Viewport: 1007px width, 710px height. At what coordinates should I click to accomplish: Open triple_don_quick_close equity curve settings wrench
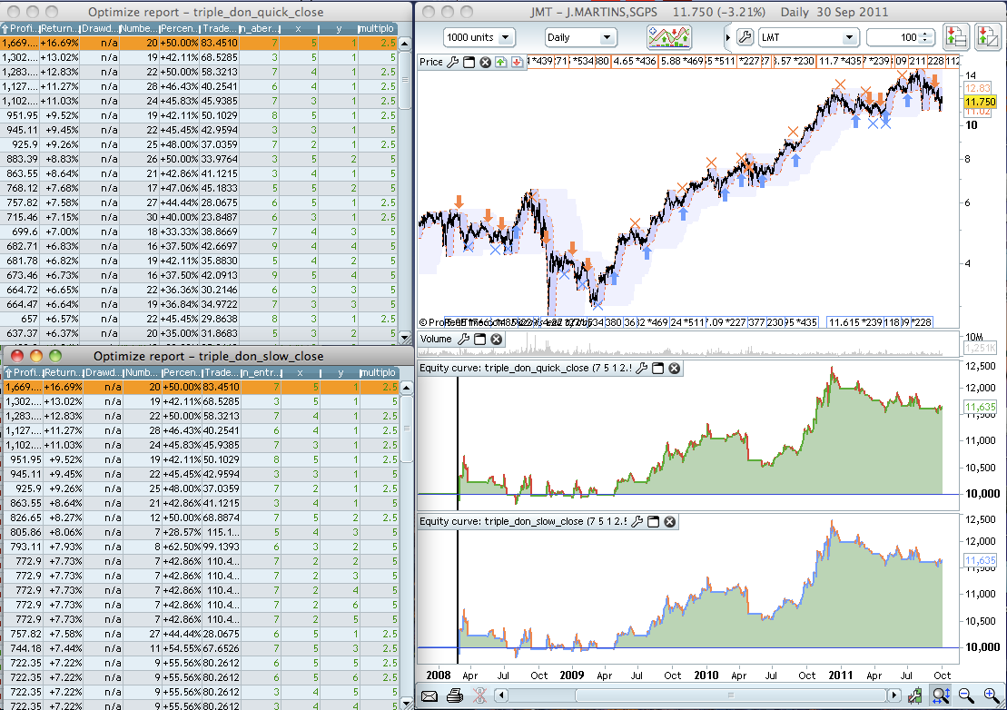[x=641, y=368]
